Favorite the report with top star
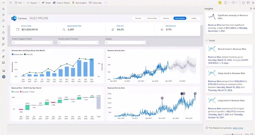The width and height of the screenshot is (255, 135). 253,3
